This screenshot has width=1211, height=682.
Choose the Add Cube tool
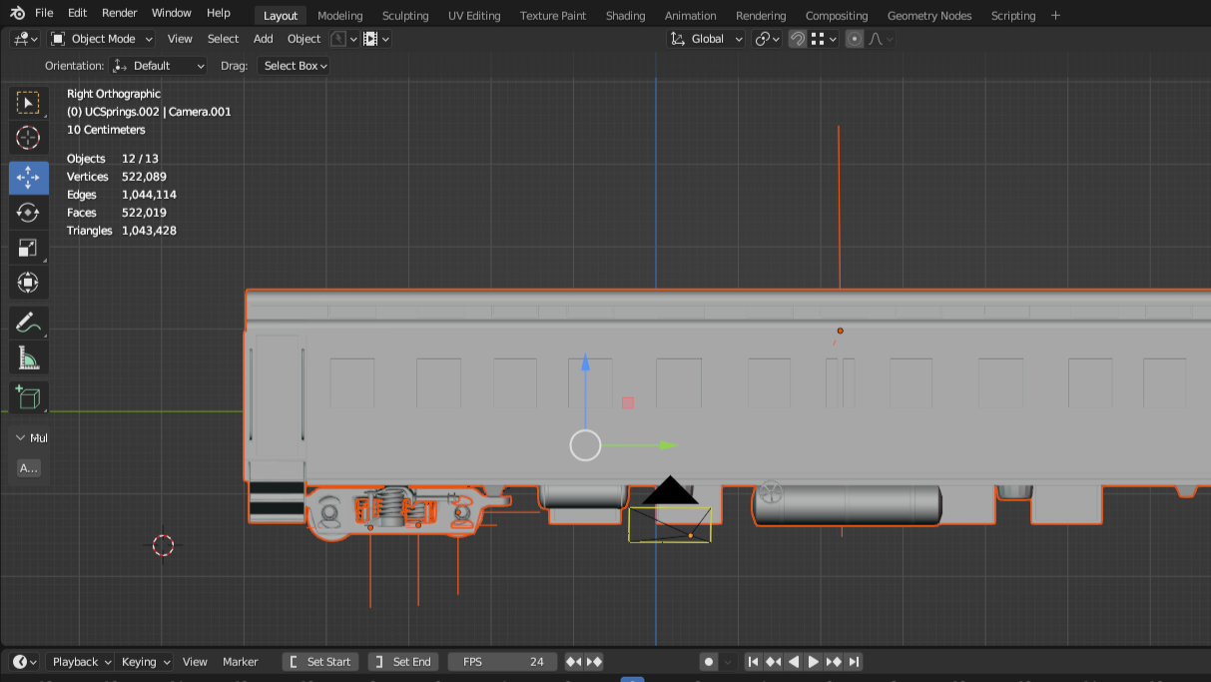28,396
